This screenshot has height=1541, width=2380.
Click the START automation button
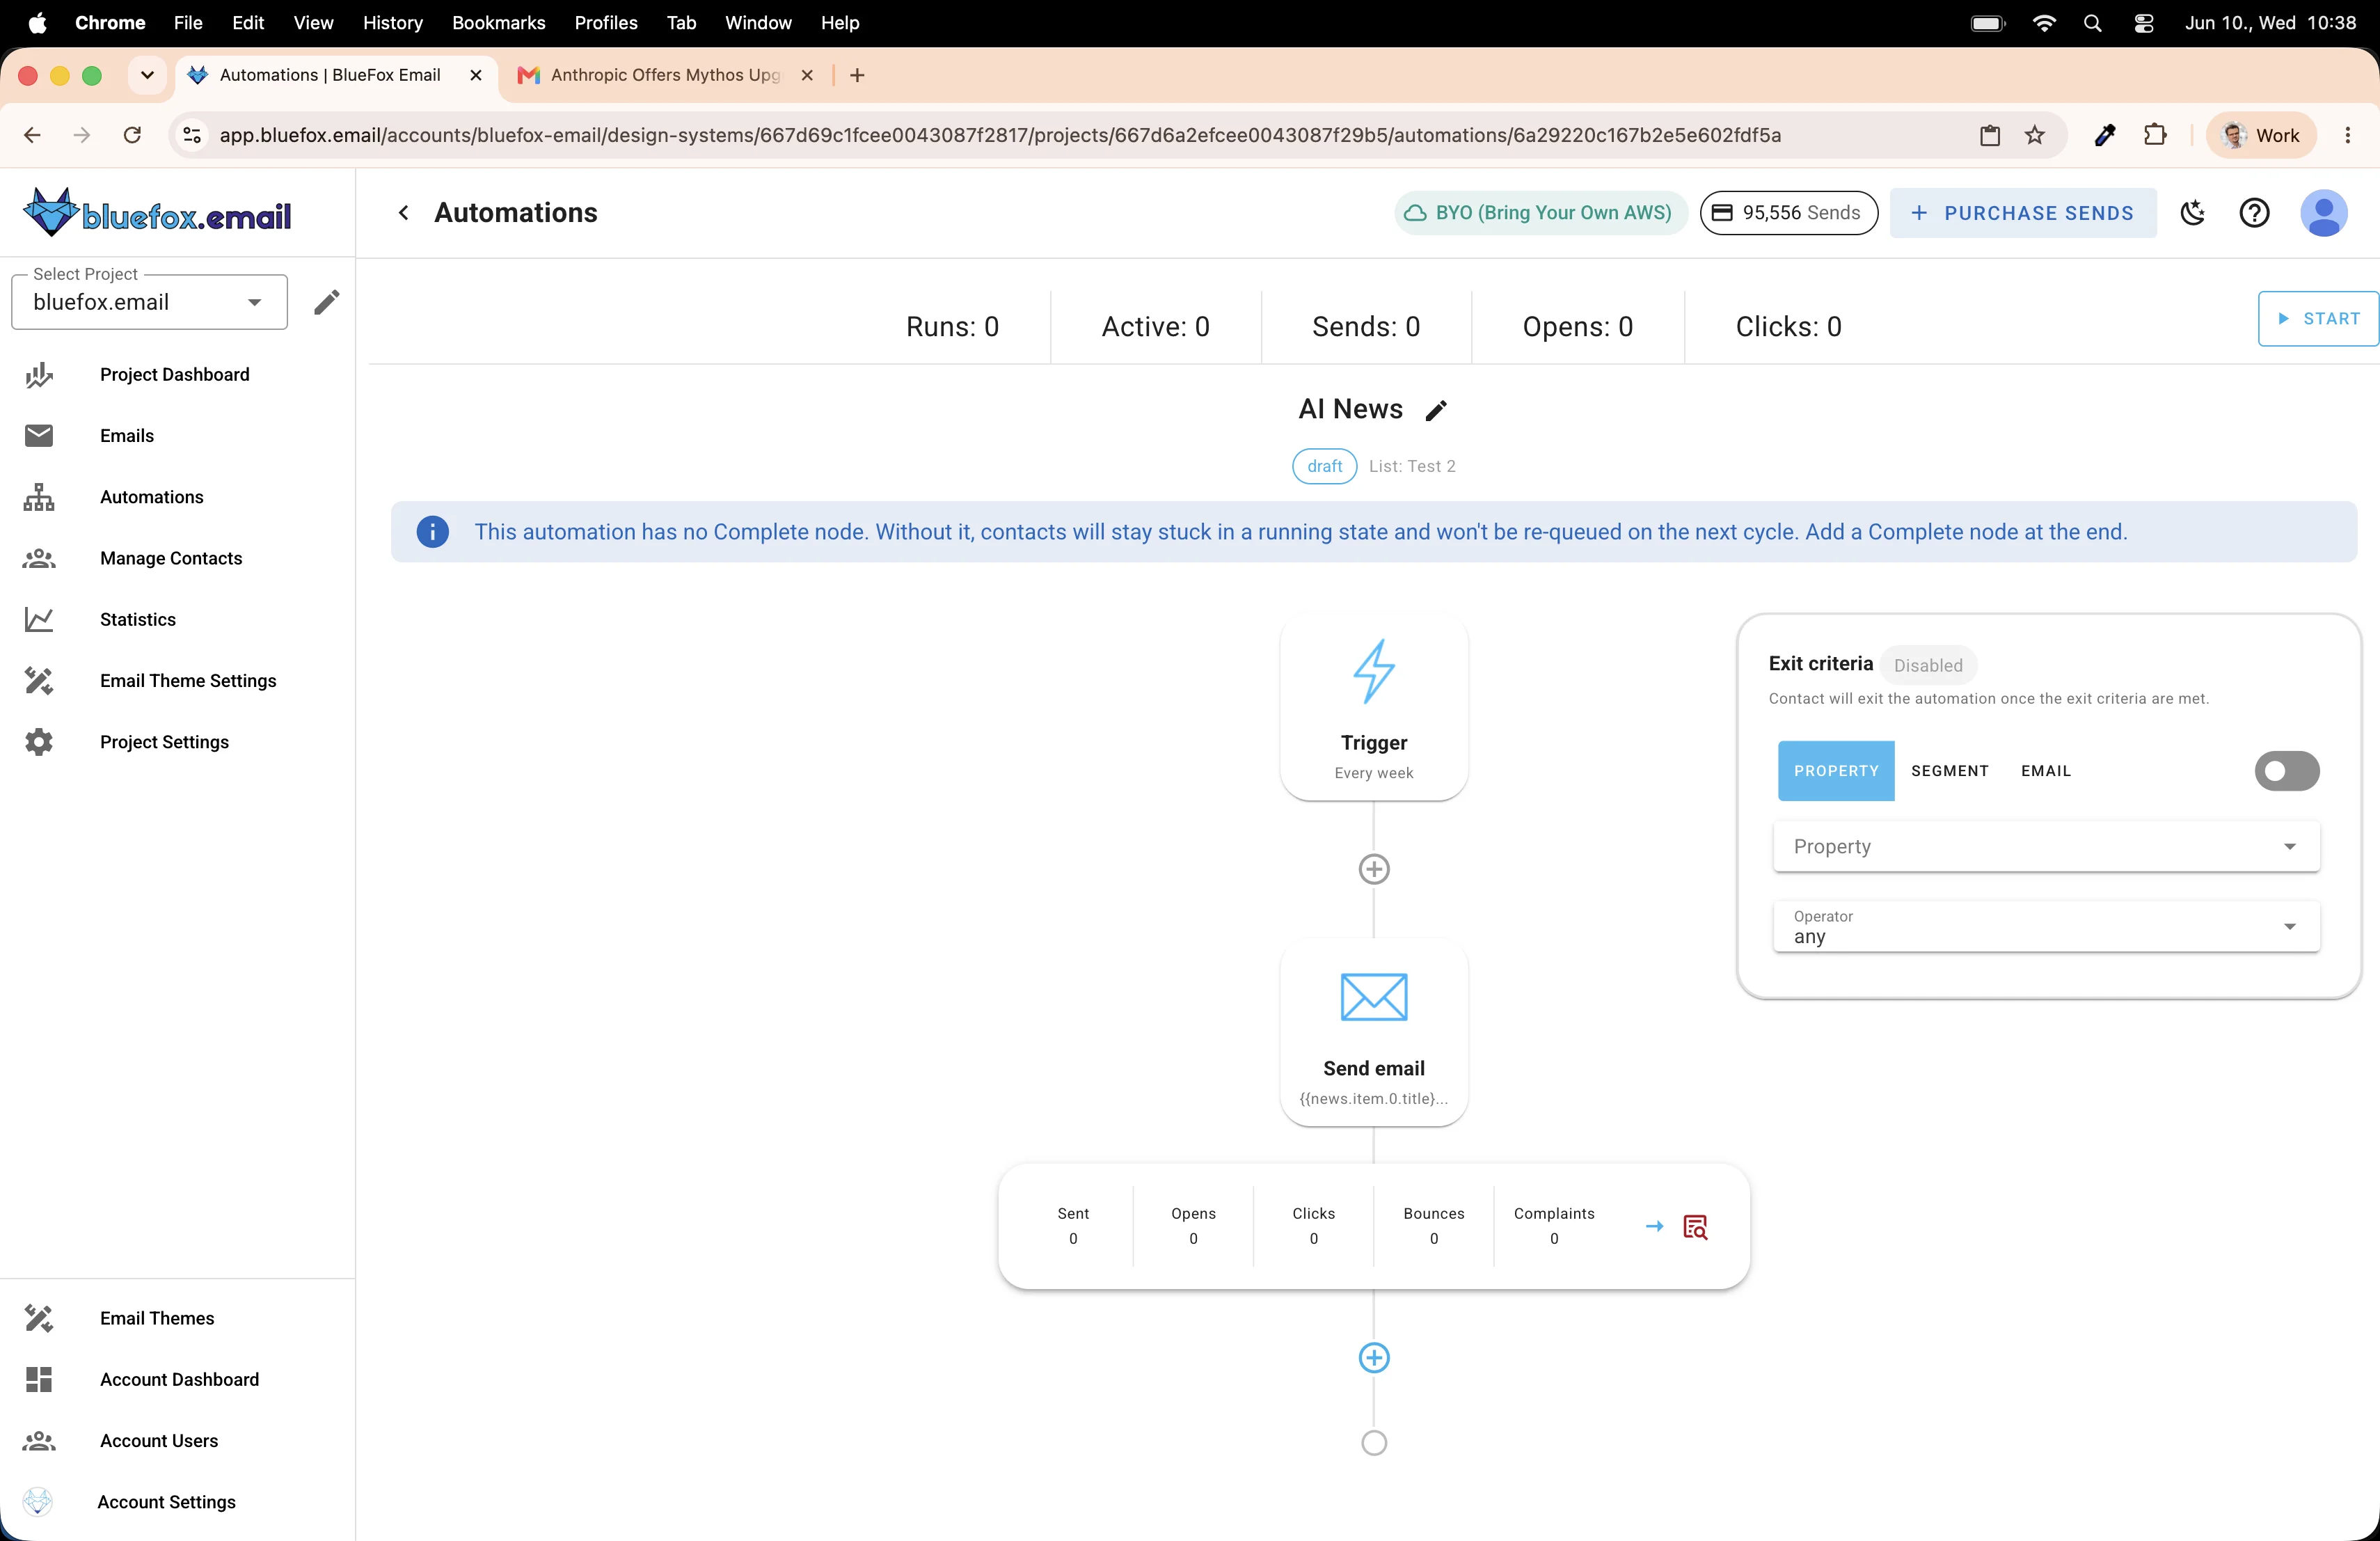[x=2318, y=319]
